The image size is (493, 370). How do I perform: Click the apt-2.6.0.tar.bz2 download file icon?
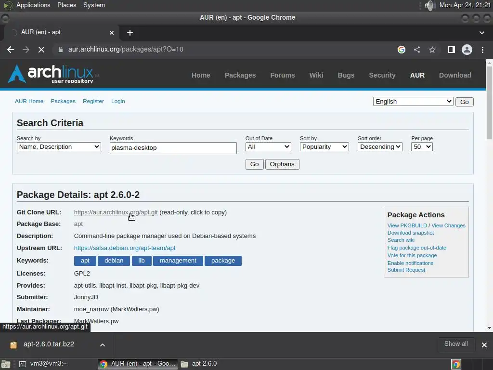pos(13,345)
